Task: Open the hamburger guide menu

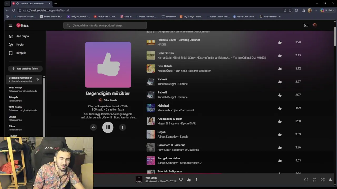Action: [x=11, y=25]
